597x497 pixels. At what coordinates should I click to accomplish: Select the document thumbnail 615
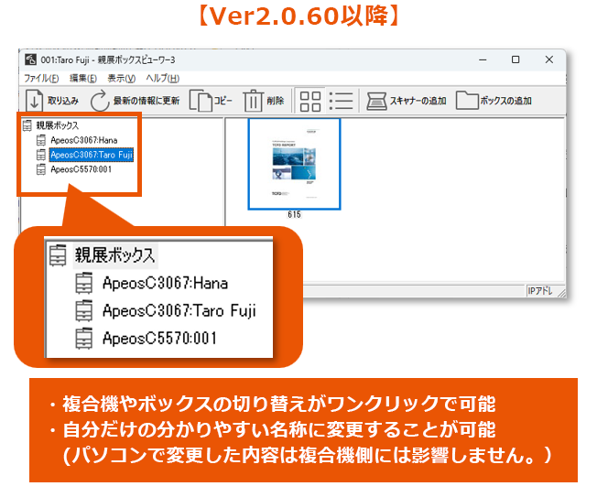click(x=294, y=164)
